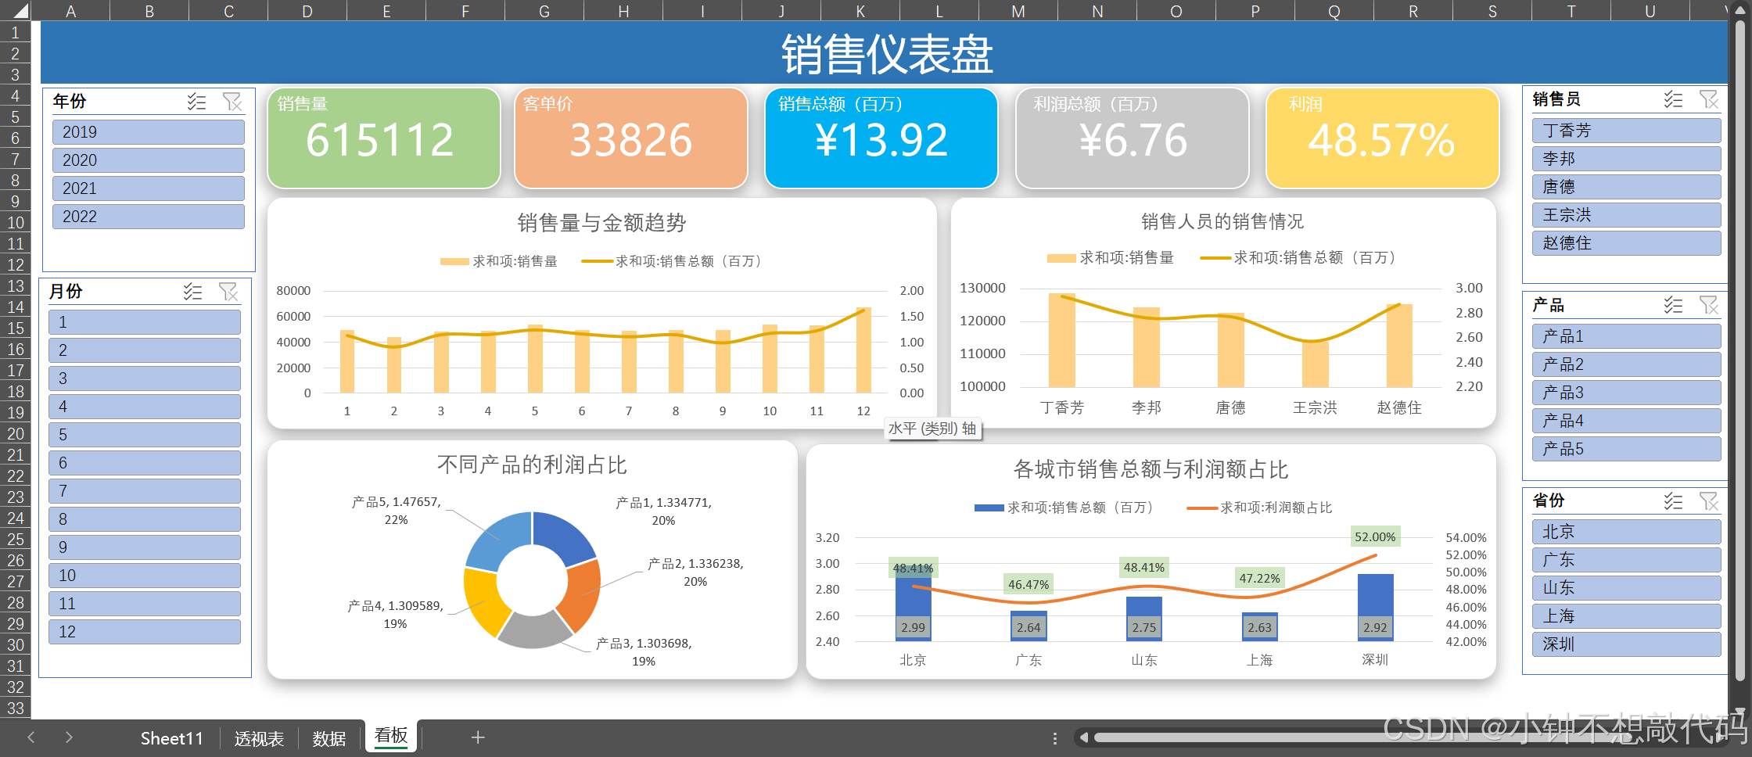Screen dimensions: 1752x757
Task: Clear filter on 省份 slicer
Action: tap(1709, 500)
